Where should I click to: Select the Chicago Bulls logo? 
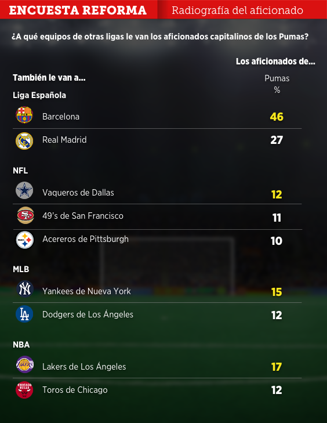(24, 390)
